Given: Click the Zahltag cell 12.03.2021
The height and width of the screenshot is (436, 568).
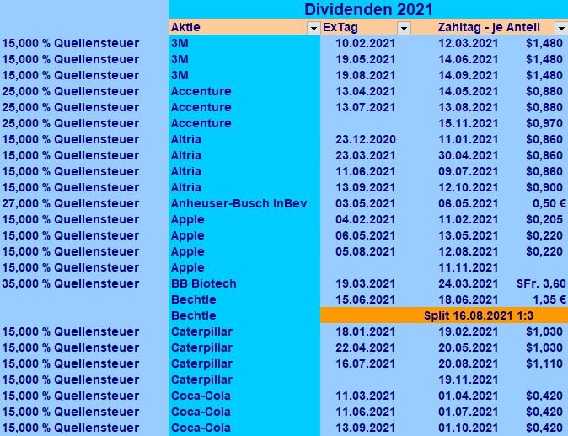Looking at the screenshot, I should pyautogui.click(x=468, y=43).
